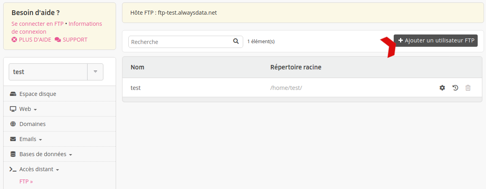Image resolution: width=486 pixels, height=189 pixels.
Task: Expand the Emails menu caret
Action: (x=40, y=140)
